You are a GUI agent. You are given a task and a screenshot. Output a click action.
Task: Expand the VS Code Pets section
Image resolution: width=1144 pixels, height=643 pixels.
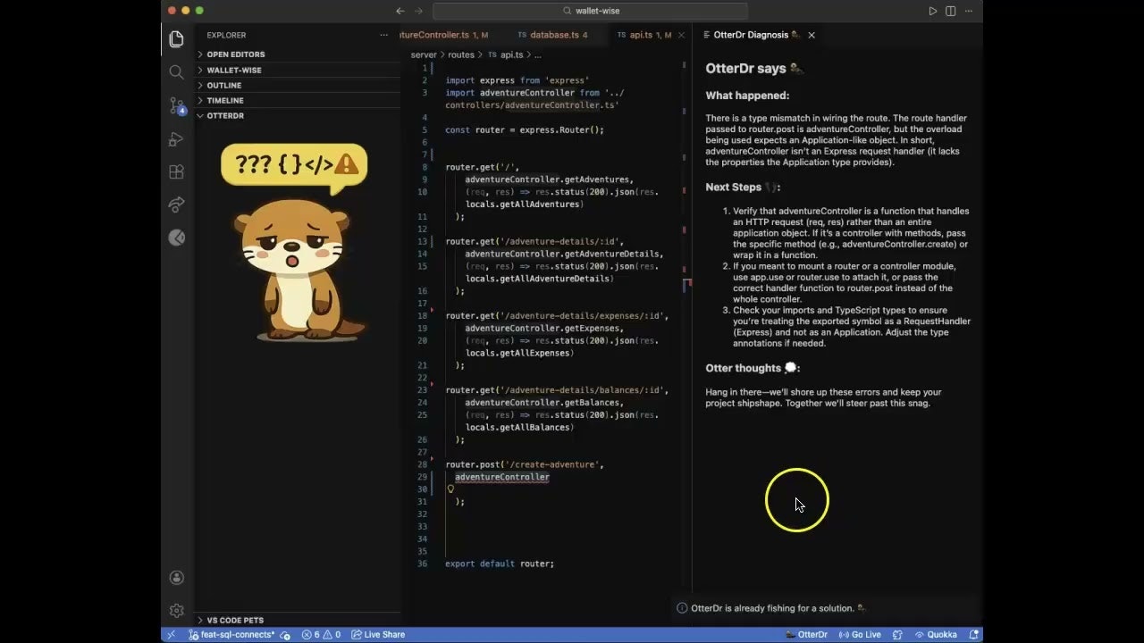coord(299,620)
